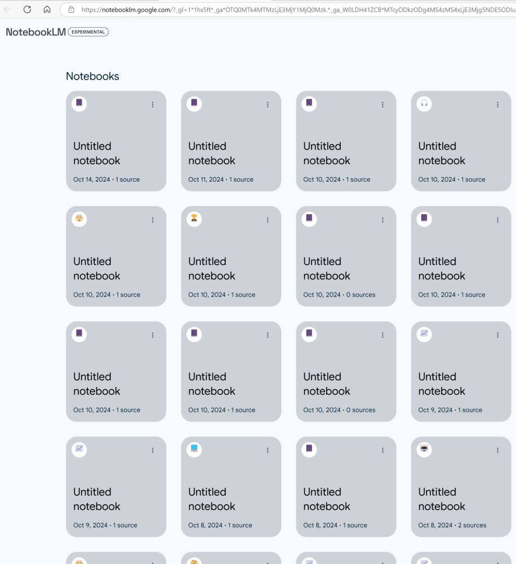Image resolution: width=516 pixels, height=564 pixels.
Task: Click the EXPERIMENTAL badge
Action: (88, 32)
